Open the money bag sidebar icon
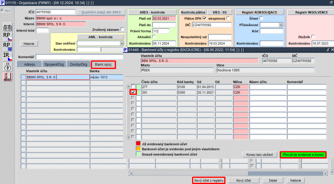The height and width of the screenshot is (184, 334). tap(8, 67)
